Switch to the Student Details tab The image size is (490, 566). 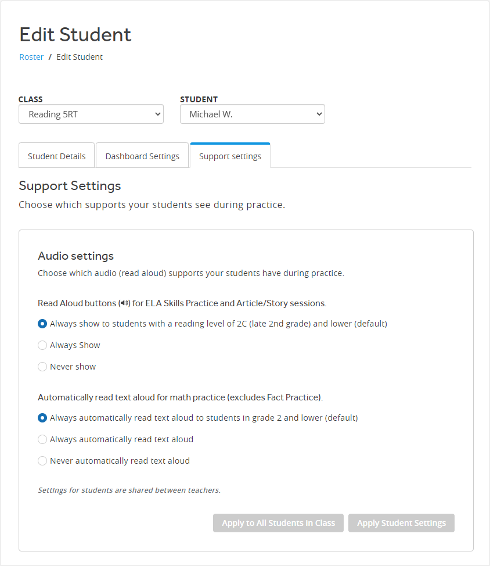click(57, 156)
